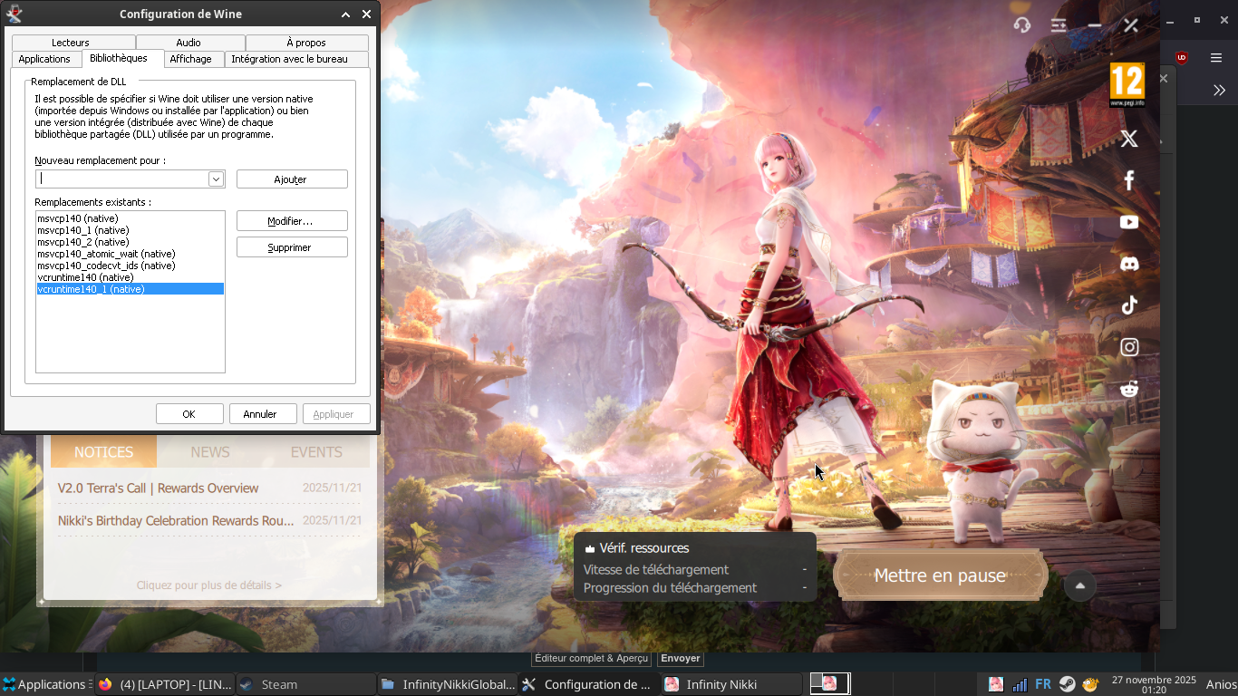Switch to the Audio tab
Image resolution: width=1238 pixels, height=696 pixels.
189,43
